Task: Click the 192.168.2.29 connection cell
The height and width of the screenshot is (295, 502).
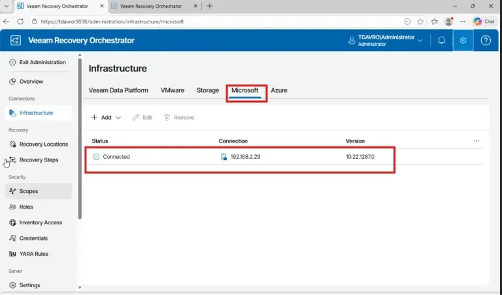Action: 246,156
